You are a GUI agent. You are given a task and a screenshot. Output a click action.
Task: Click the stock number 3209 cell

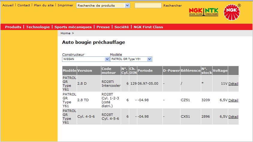[x=207, y=100]
